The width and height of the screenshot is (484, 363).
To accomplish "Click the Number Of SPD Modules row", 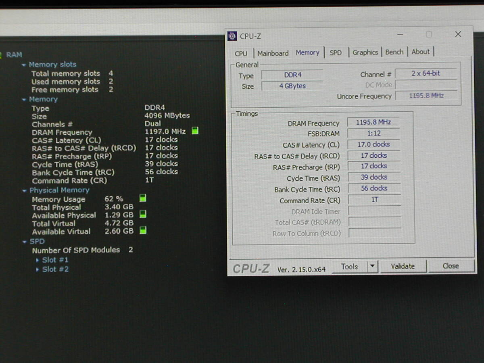I will point(83,250).
